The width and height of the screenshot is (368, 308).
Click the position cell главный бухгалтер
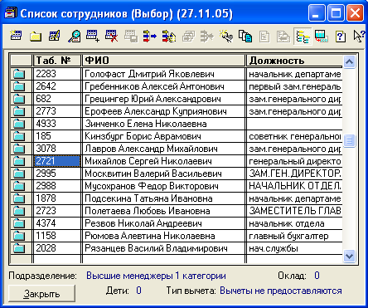294,236
